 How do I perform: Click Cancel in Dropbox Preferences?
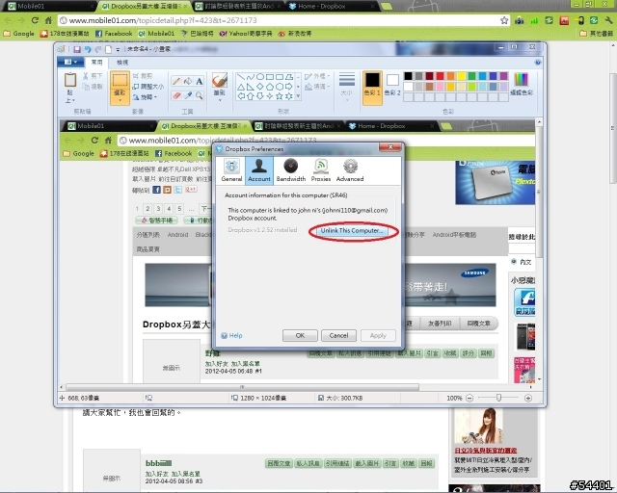point(338,335)
